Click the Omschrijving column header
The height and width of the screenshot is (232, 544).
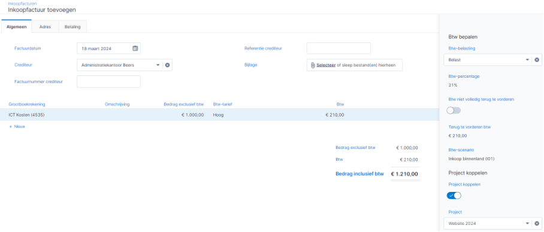117,104
